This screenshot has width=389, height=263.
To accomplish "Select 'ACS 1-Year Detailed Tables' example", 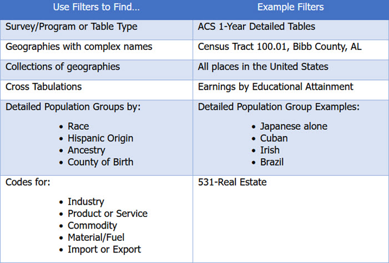I will click(256, 27).
